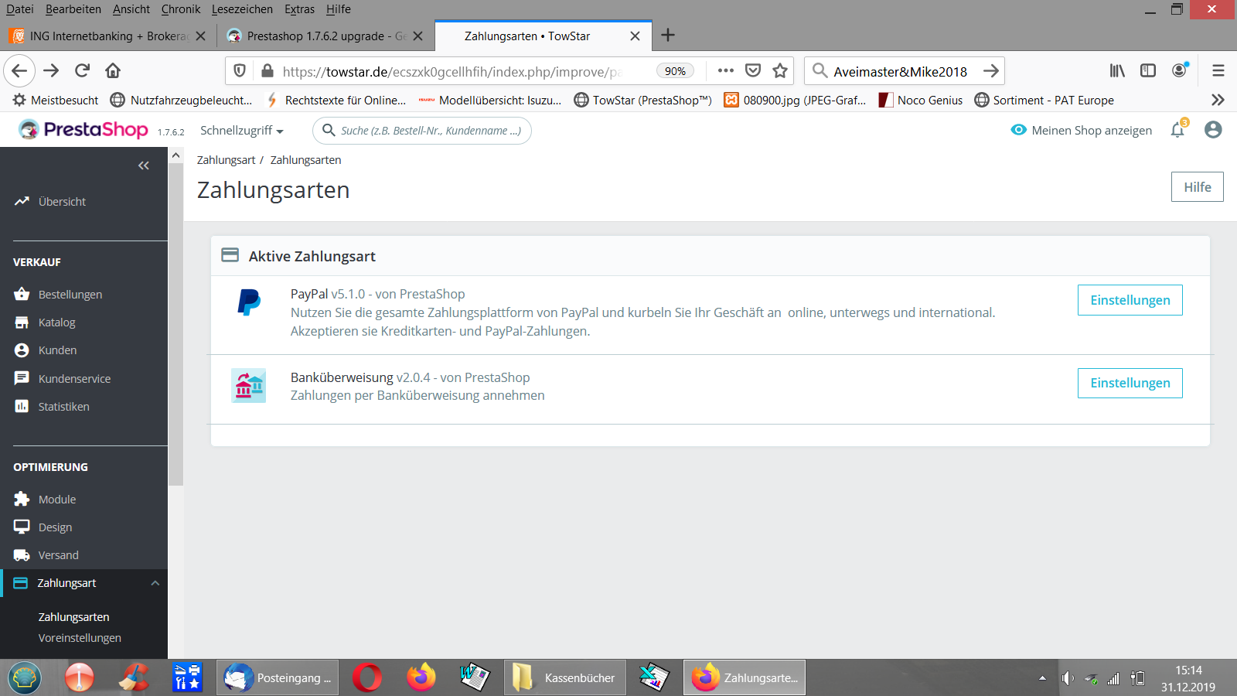This screenshot has width=1237, height=696.
Task: Open Banküberweisung Einstellungen
Action: click(x=1130, y=383)
